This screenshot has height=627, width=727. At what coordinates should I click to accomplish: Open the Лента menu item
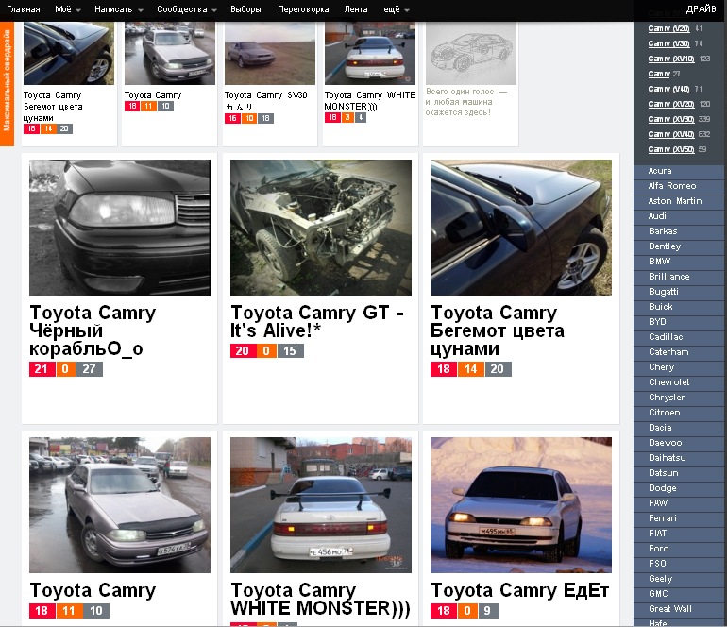[x=356, y=9]
